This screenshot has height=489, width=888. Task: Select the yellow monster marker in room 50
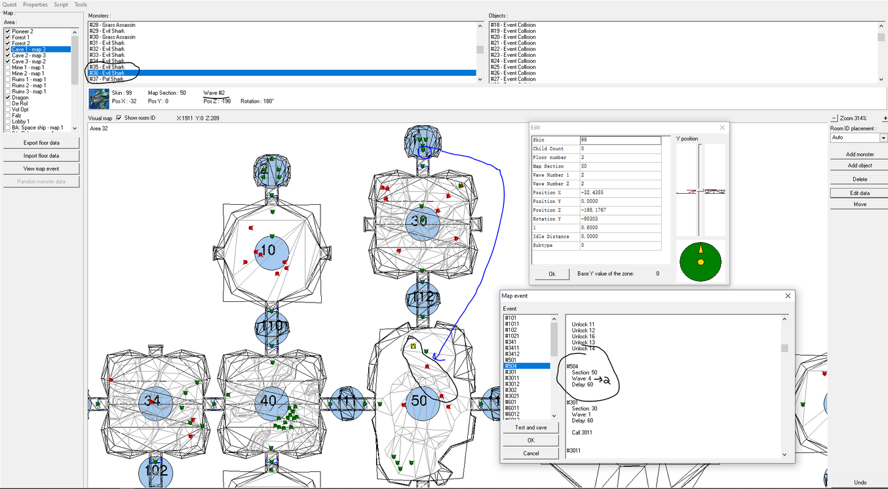(x=413, y=347)
